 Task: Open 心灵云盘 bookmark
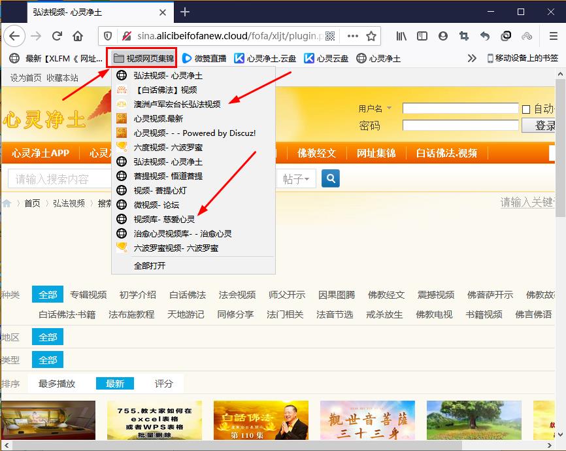(x=326, y=58)
